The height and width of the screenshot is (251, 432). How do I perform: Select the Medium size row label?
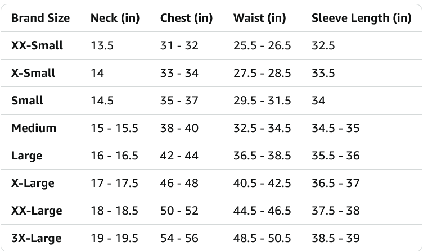click(34, 128)
